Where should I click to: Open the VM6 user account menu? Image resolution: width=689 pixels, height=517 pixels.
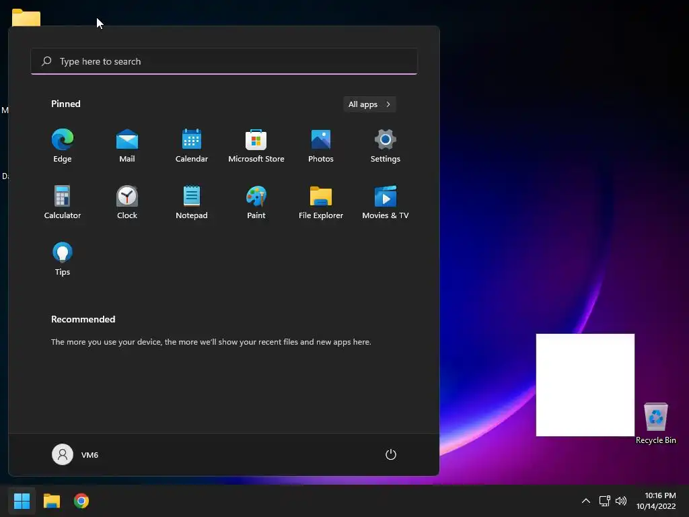pos(75,454)
